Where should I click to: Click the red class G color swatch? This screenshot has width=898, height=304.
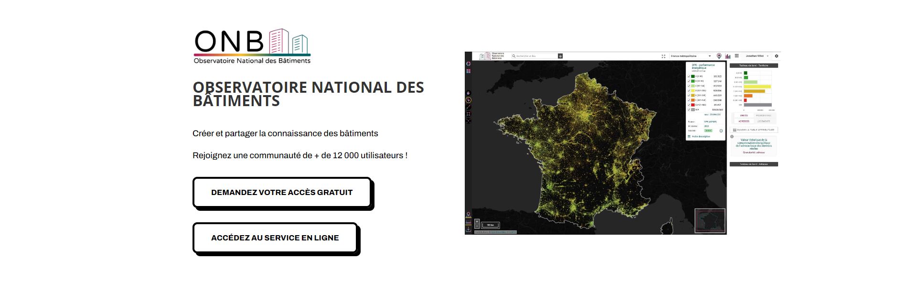click(x=693, y=105)
